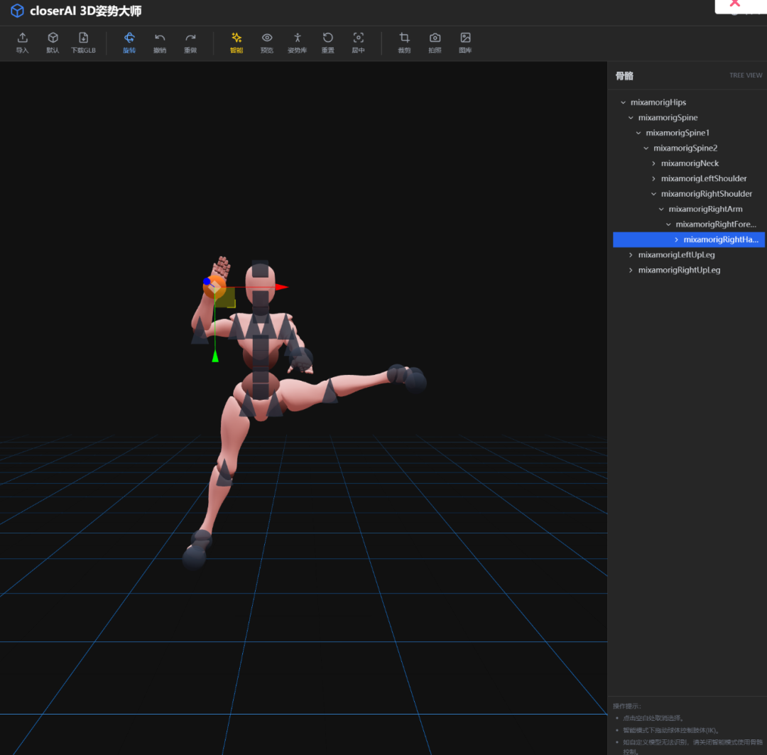Open the image gallery (图库)
Viewport: 767px width, 755px height.
click(x=465, y=42)
